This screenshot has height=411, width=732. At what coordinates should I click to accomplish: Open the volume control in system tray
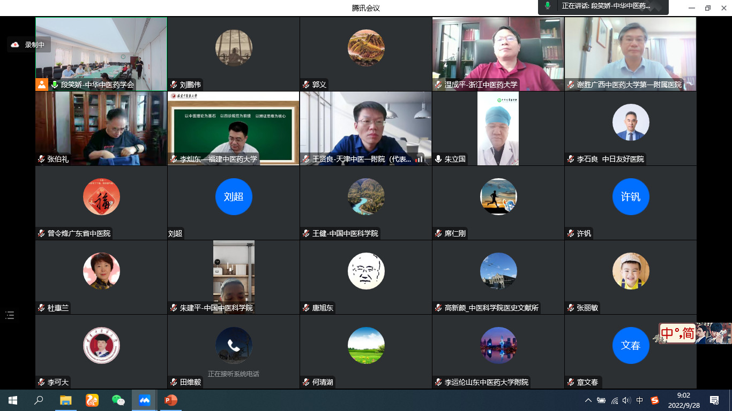pyautogui.click(x=627, y=400)
